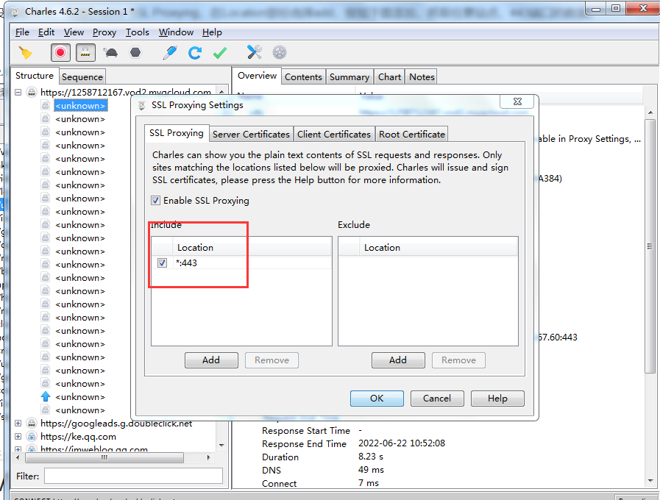Switch to Root Certificate tab
The height and width of the screenshot is (500, 660).
click(411, 134)
